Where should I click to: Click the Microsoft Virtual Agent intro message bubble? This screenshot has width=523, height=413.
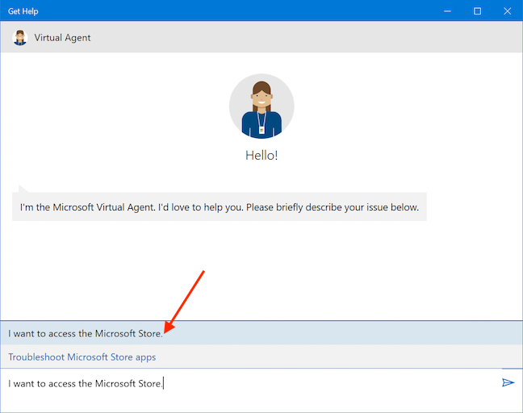click(220, 207)
